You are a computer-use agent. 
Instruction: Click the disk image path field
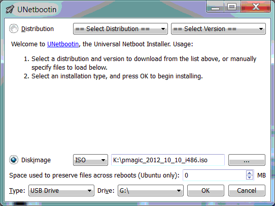(168, 160)
